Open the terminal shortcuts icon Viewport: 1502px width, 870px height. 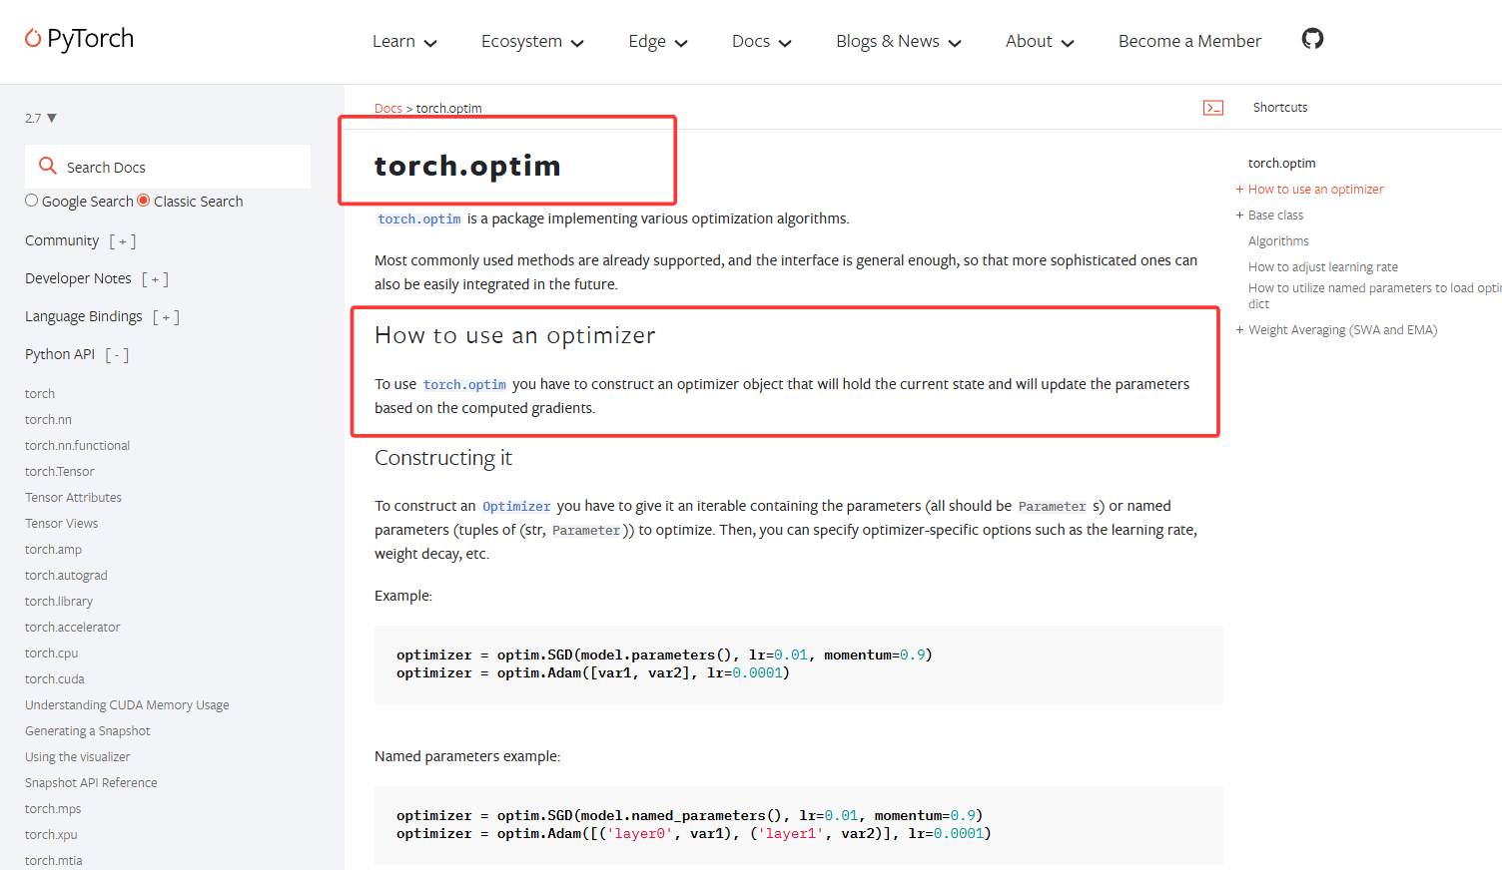pos(1213,108)
